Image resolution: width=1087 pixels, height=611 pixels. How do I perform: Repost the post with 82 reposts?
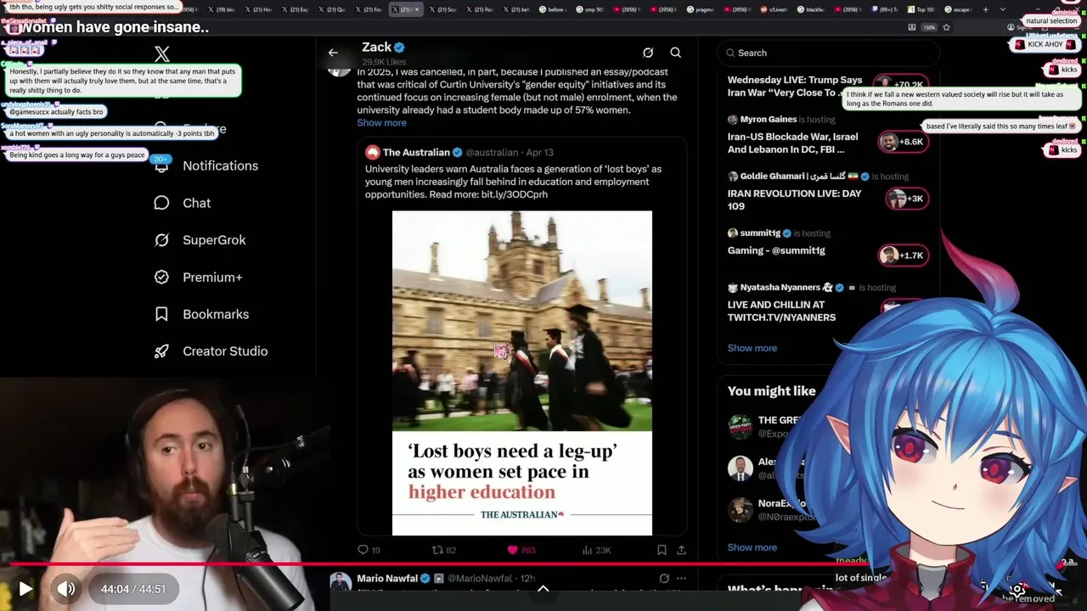click(445, 550)
